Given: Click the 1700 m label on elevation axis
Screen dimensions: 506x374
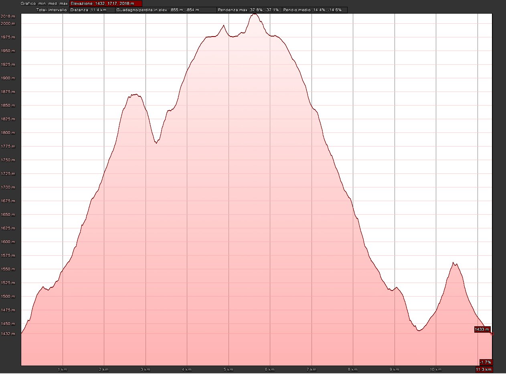Looking at the screenshot, I should tap(8, 187).
